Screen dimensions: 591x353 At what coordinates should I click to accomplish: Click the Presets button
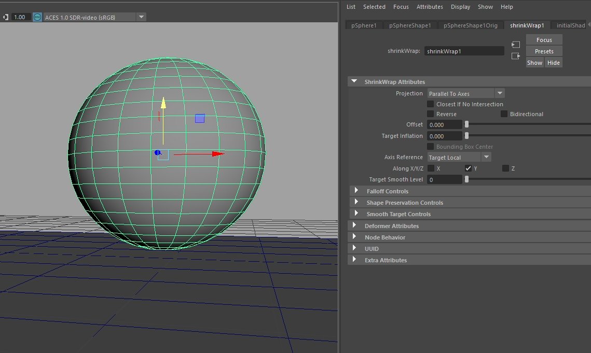coord(544,51)
